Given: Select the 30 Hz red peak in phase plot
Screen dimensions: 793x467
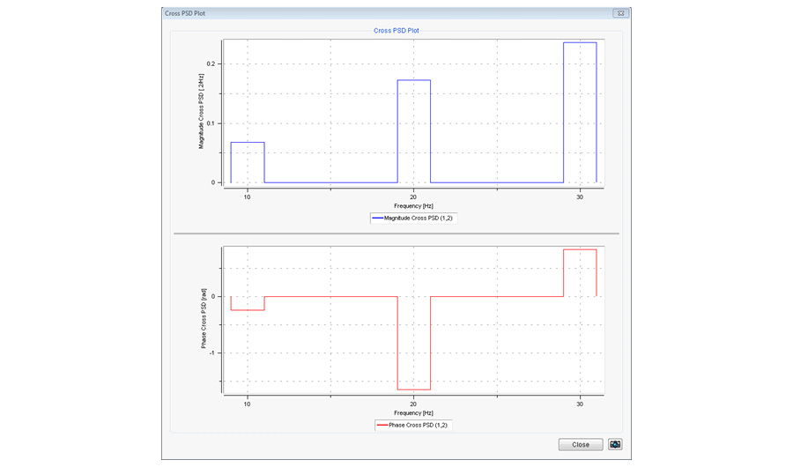Looking at the screenshot, I should point(580,249).
